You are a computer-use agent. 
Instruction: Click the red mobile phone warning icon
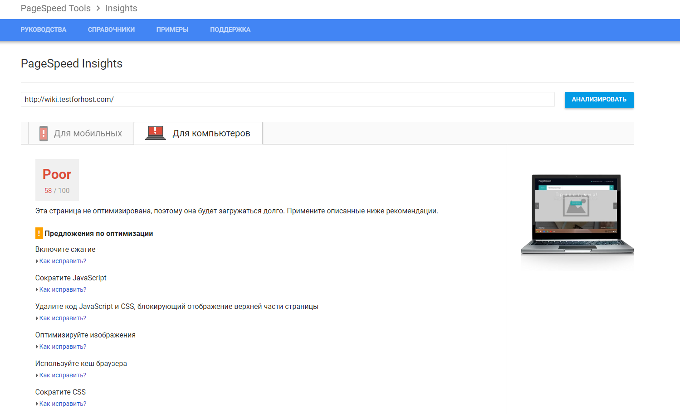[x=44, y=133]
